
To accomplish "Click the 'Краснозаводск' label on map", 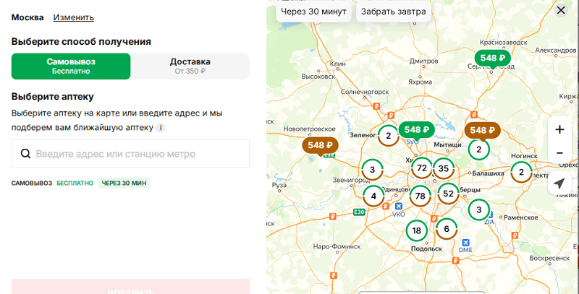I will pos(503,43).
